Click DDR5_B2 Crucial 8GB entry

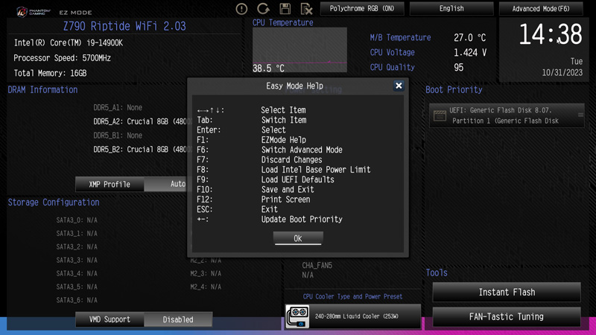coord(141,150)
